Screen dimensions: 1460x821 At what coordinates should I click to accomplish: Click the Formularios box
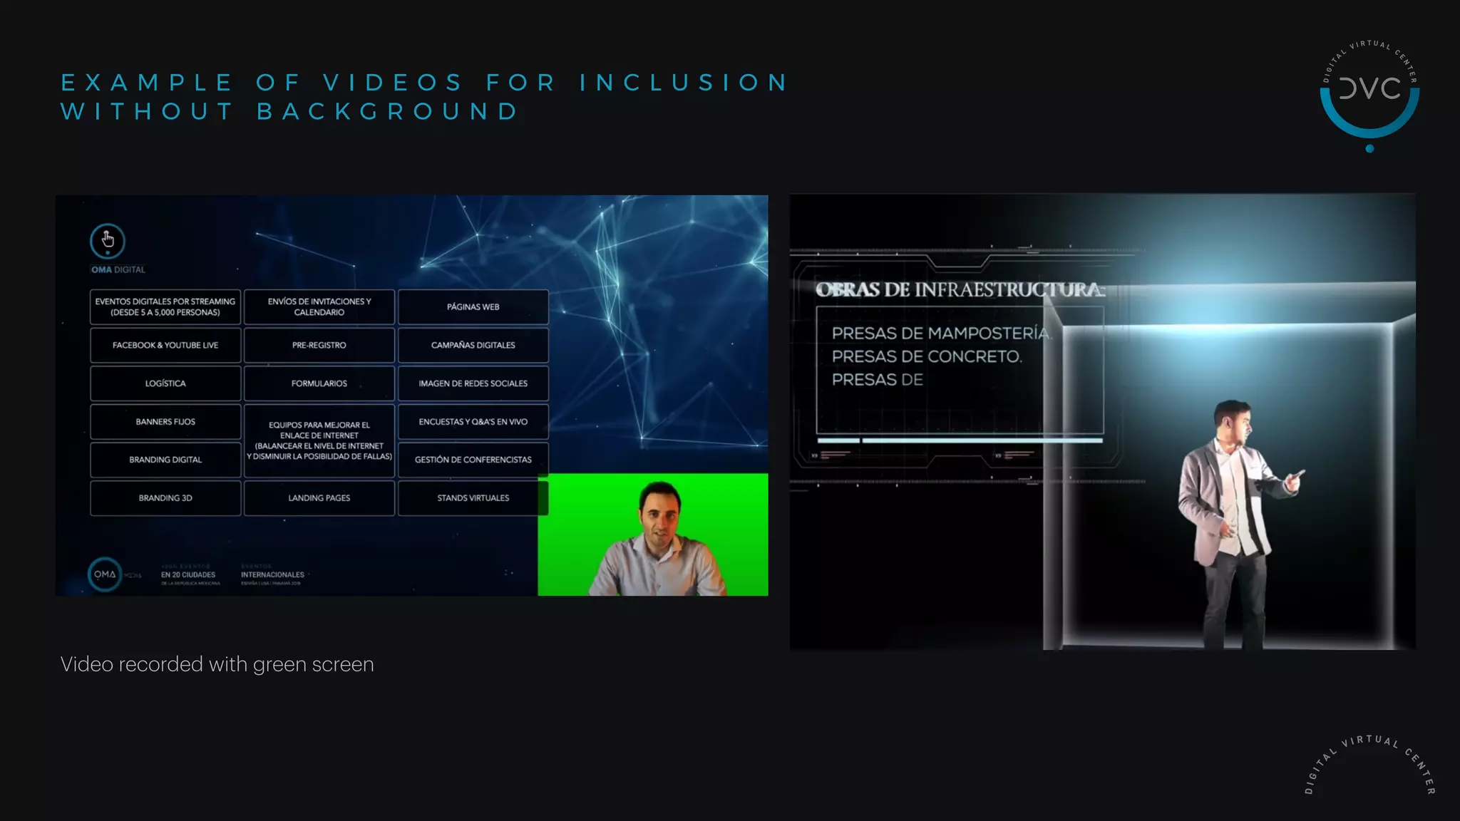[319, 383]
